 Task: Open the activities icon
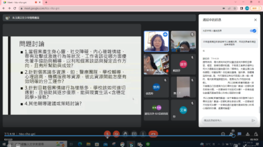[247, 134]
